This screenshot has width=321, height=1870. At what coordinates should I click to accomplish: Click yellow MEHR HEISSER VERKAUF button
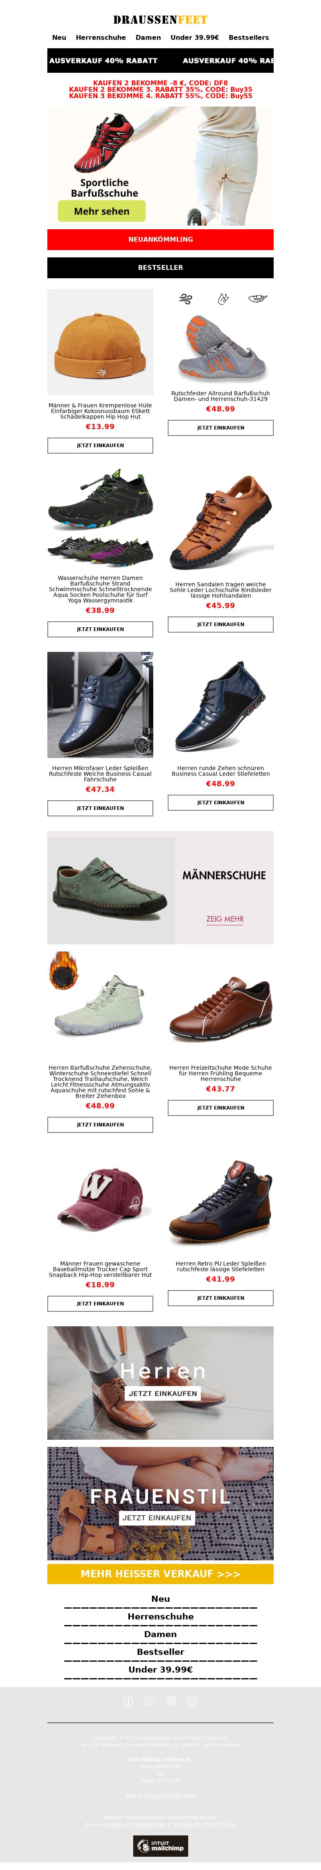[x=160, y=1574]
